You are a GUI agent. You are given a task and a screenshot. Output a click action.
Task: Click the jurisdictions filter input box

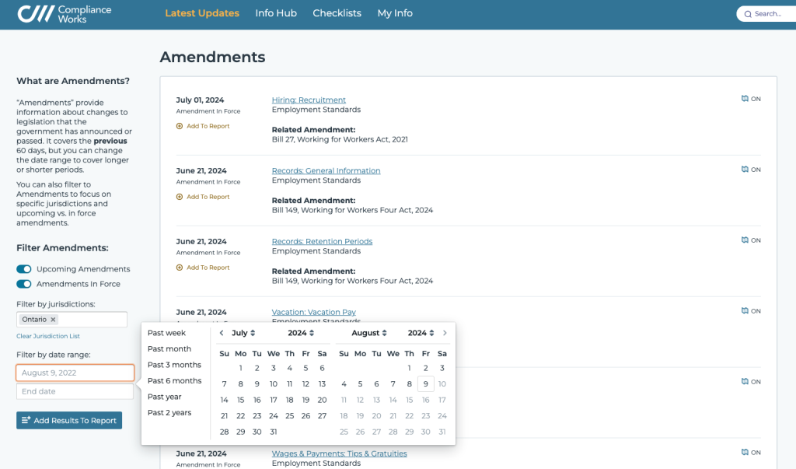pyautogui.click(x=72, y=319)
